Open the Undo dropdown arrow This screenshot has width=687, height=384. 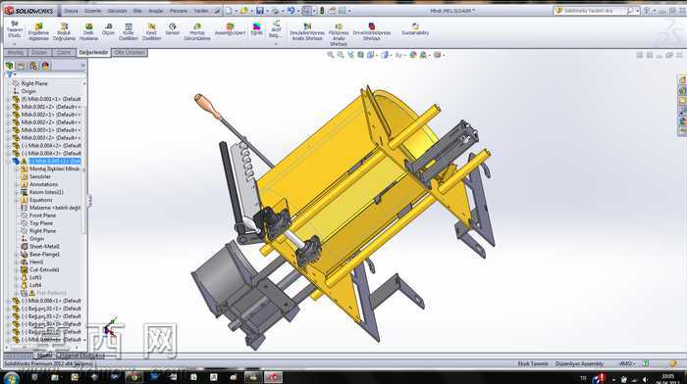(x=298, y=11)
